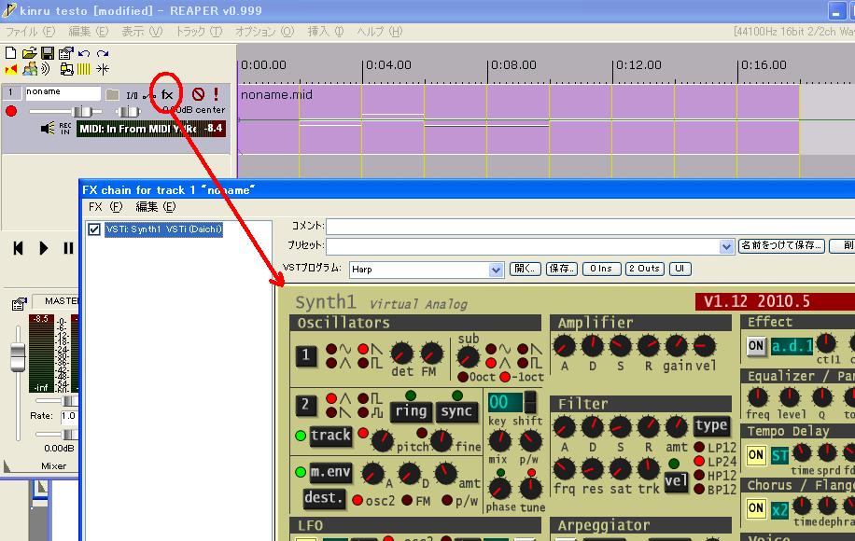855x541 pixels.
Task: Toggle Tempo Delay ON button
Action: [756, 455]
